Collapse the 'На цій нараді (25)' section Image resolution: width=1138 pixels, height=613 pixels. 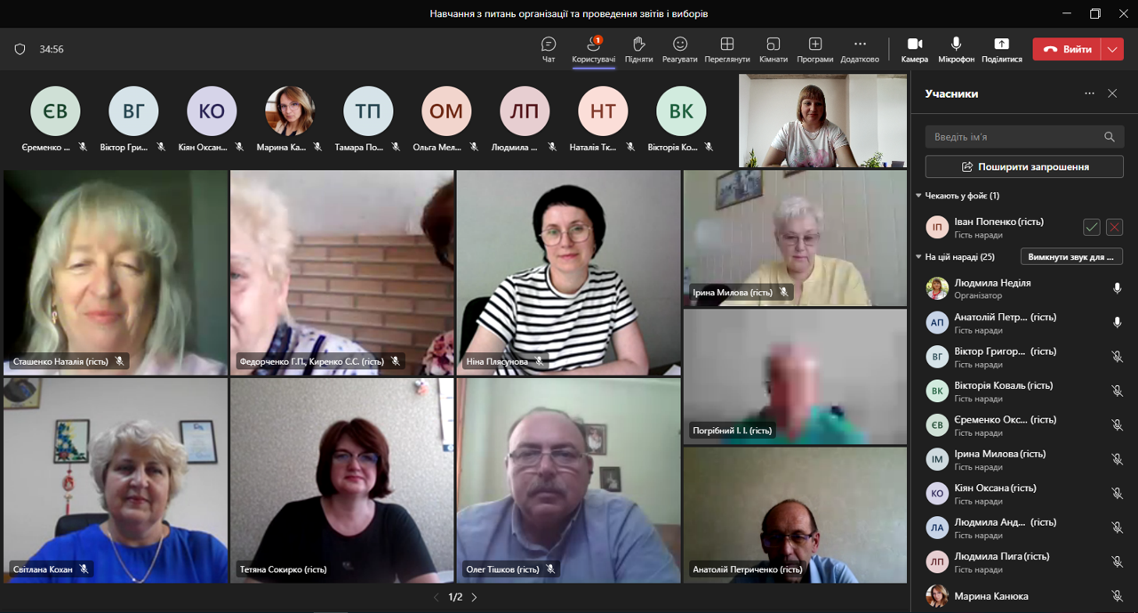[x=919, y=257]
